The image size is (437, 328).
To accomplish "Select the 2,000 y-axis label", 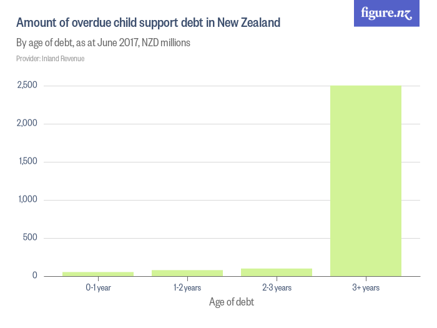I will (x=27, y=124).
